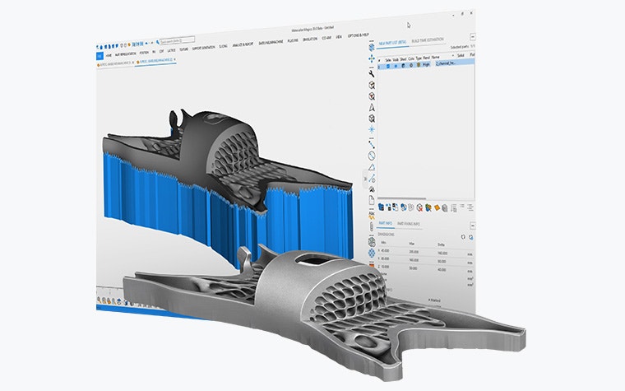The width and height of the screenshot is (625, 391).
Task: Select the triangle angle measure tool
Action: click(372, 167)
